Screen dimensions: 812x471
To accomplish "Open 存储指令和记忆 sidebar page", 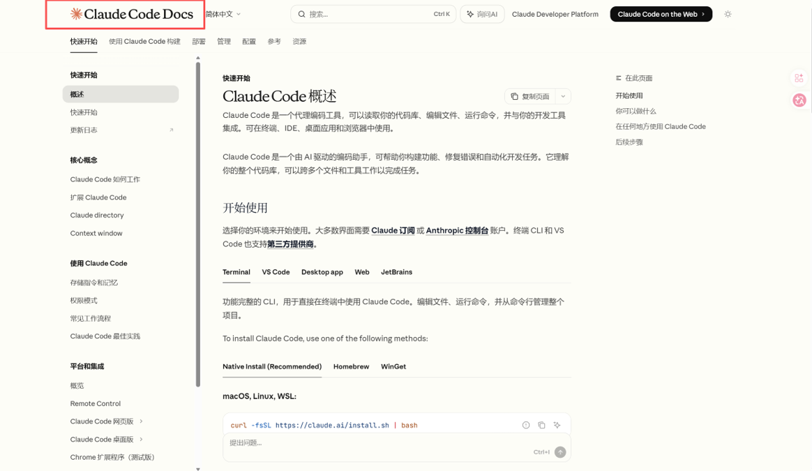I will coord(94,283).
